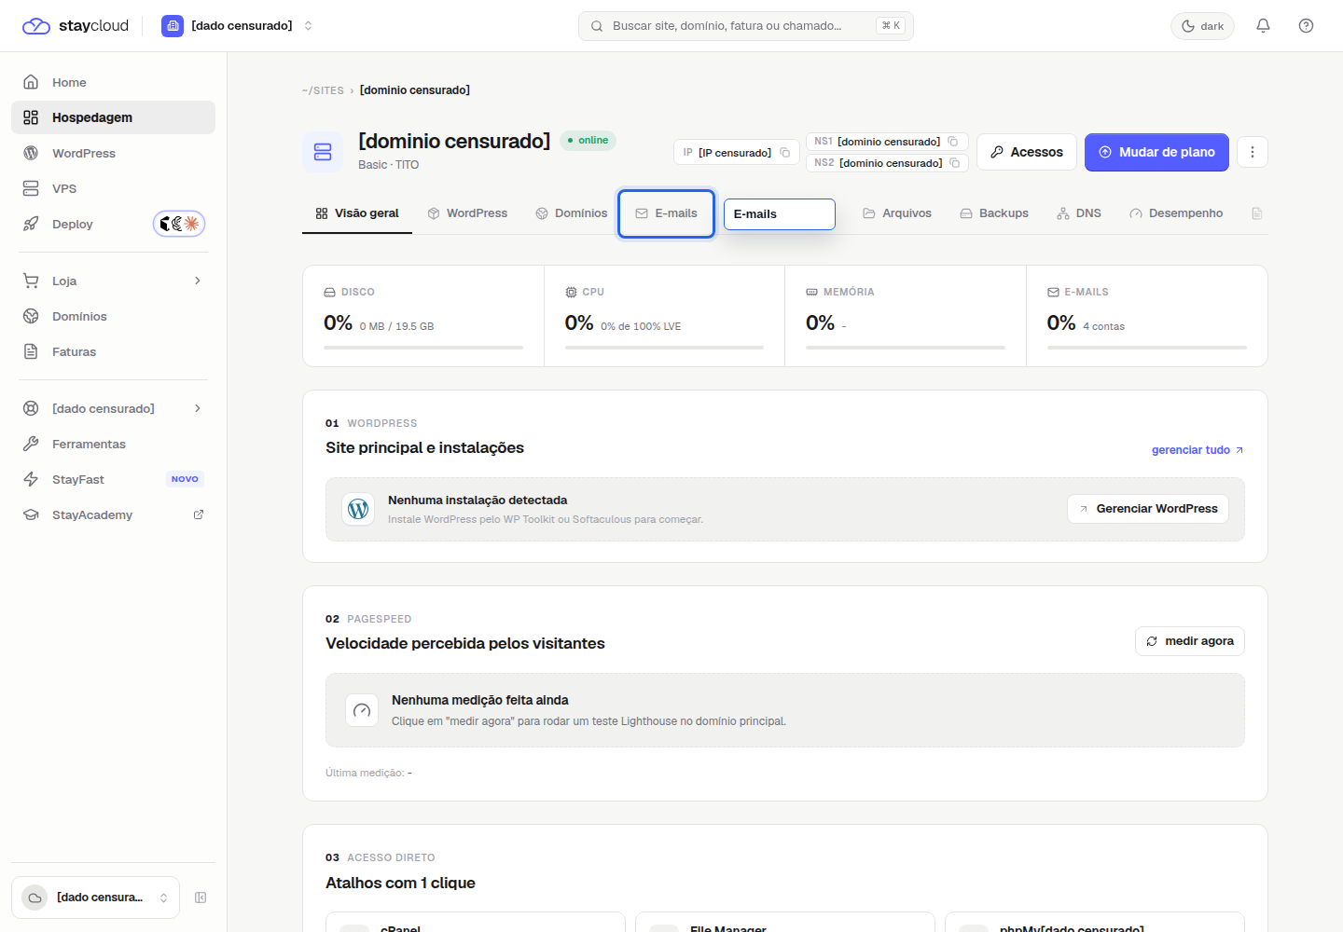
Task: Open VPS sidebar item
Action: (x=113, y=188)
